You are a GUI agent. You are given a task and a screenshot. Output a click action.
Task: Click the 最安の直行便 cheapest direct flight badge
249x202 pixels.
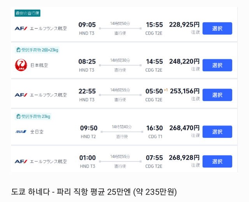point(27,13)
